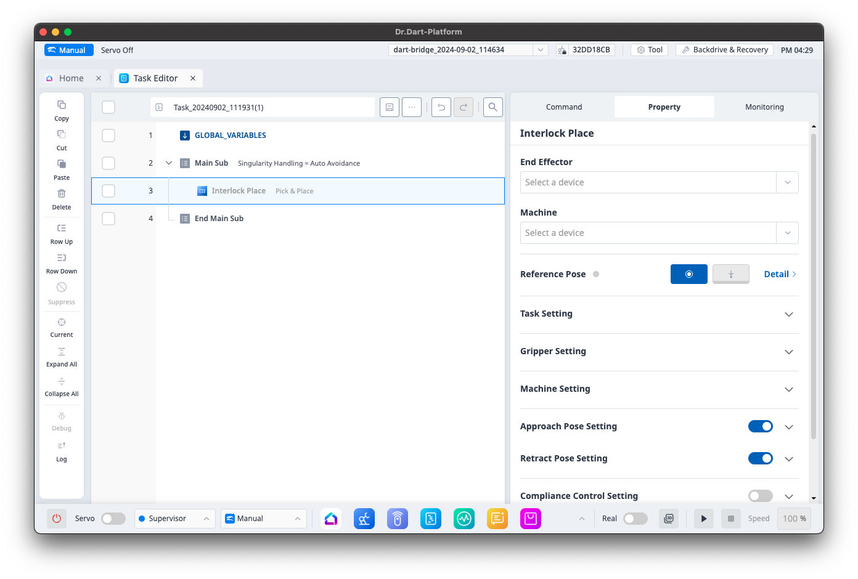Screen dimensions: 858x579
Task: Open the End Effector device dropdown
Action: (x=659, y=182)
